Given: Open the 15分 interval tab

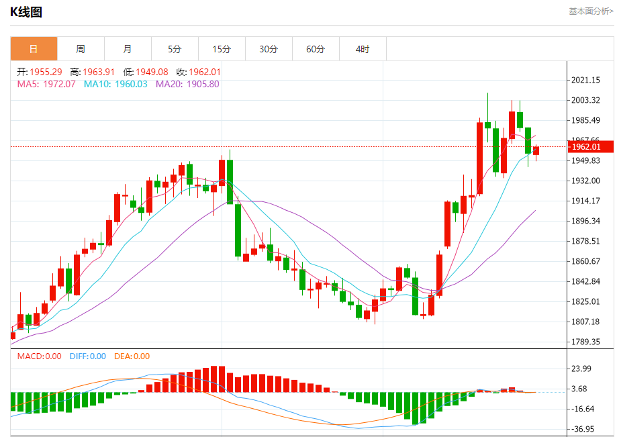Looking at the screenshot, I should (x=222, y=49).
